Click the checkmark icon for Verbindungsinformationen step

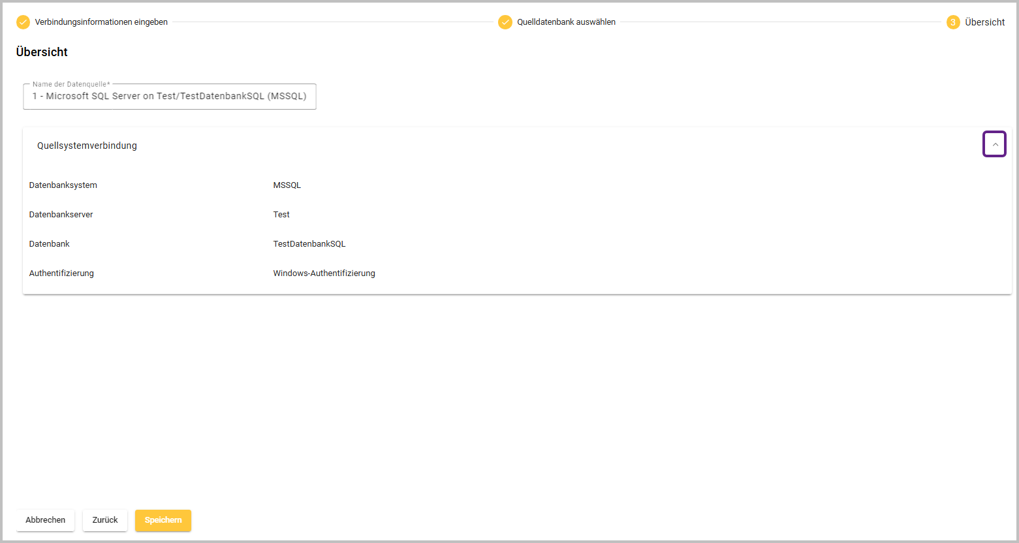[23, 22]
